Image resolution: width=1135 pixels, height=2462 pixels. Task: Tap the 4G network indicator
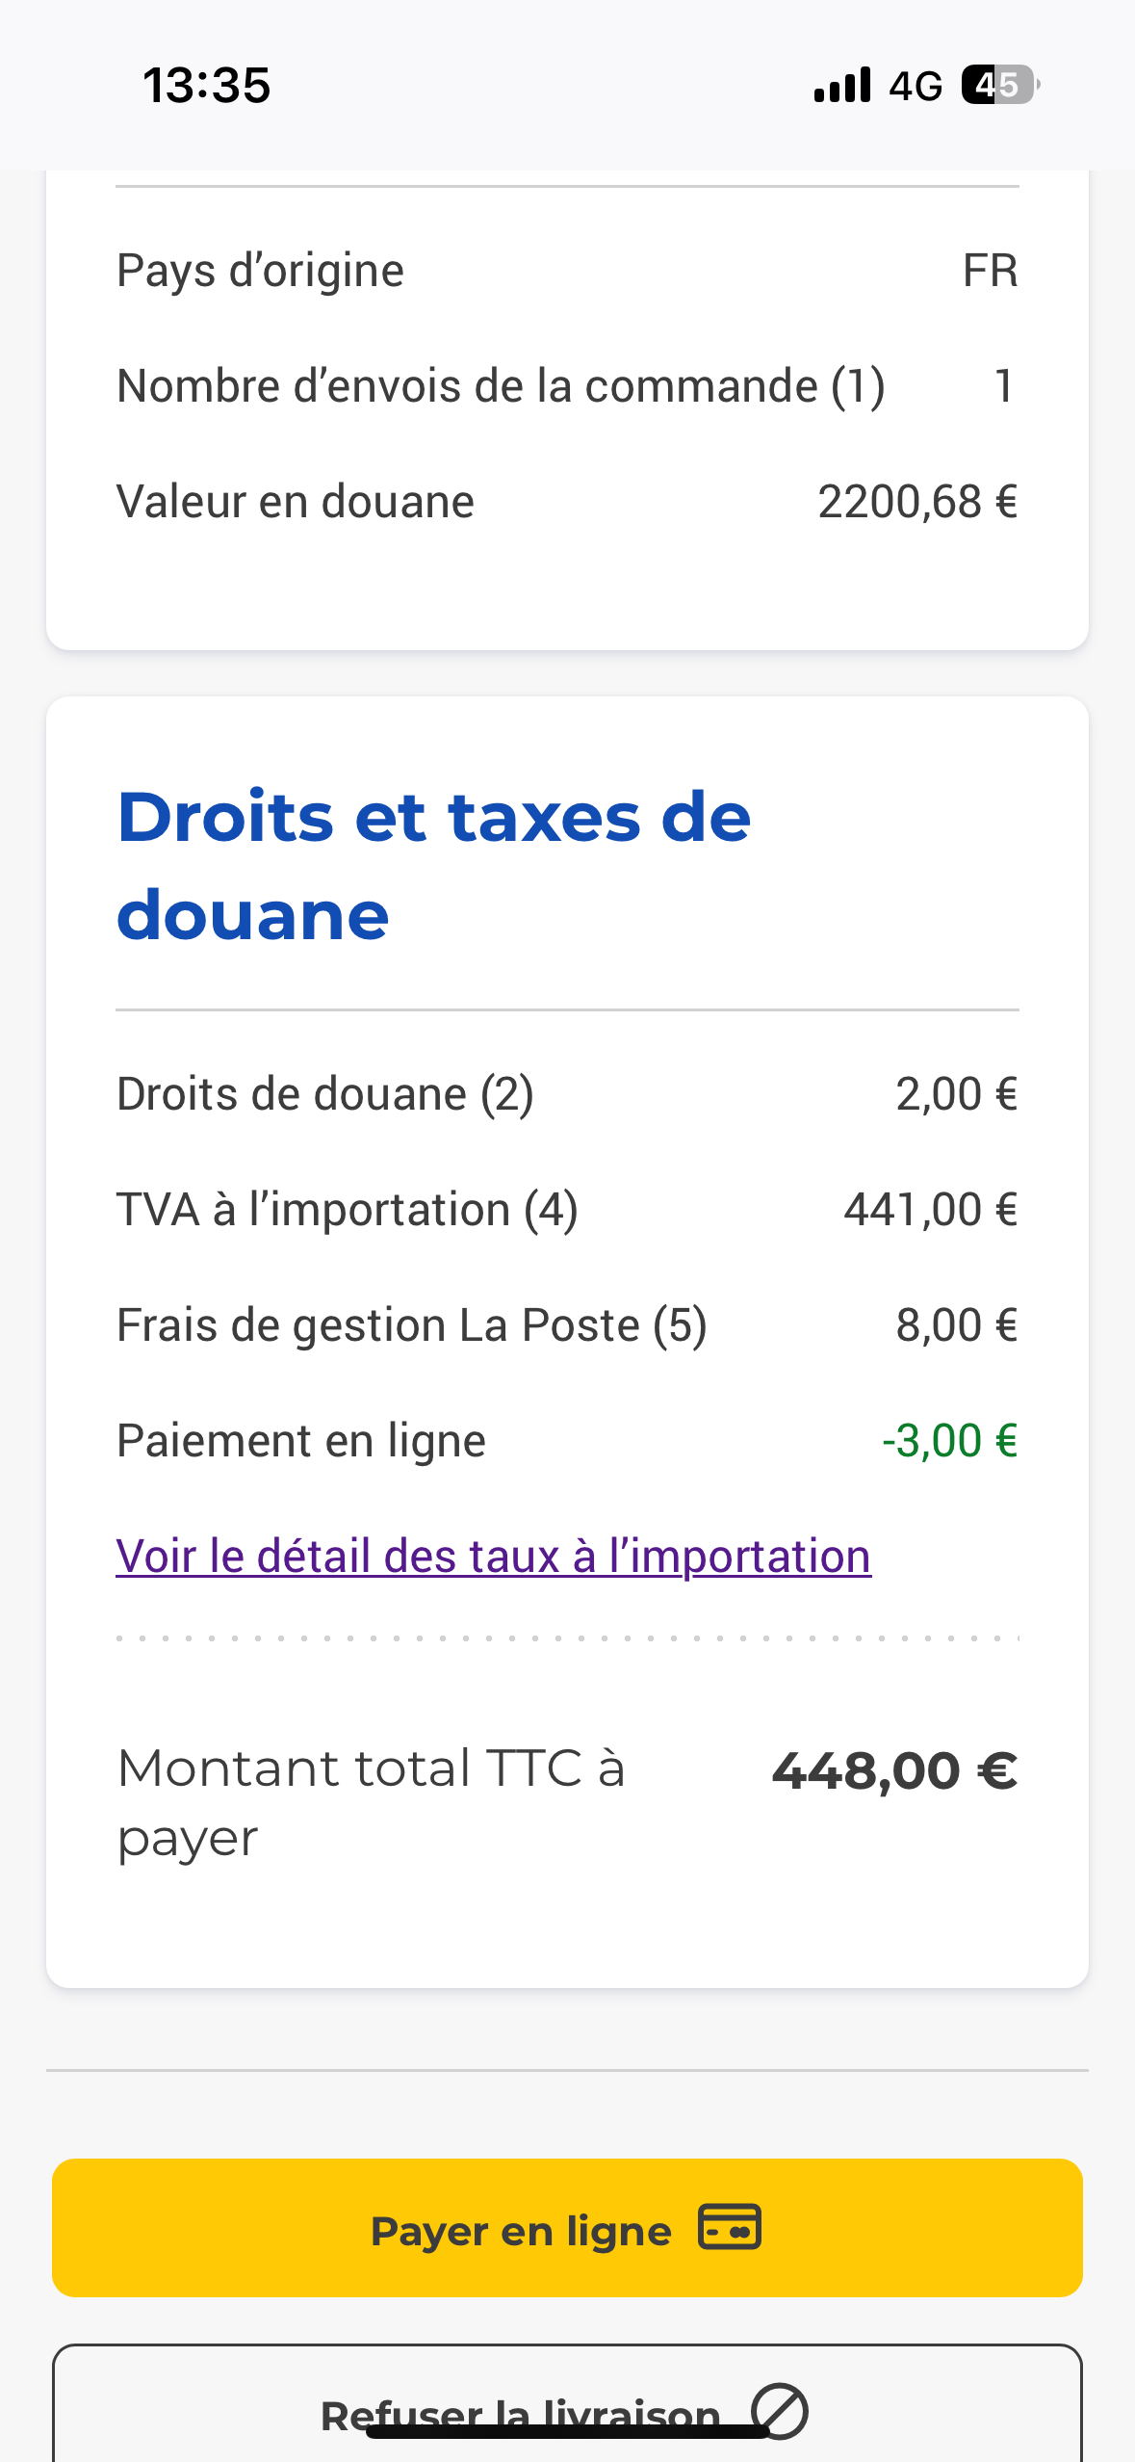(x=915, y=87)
